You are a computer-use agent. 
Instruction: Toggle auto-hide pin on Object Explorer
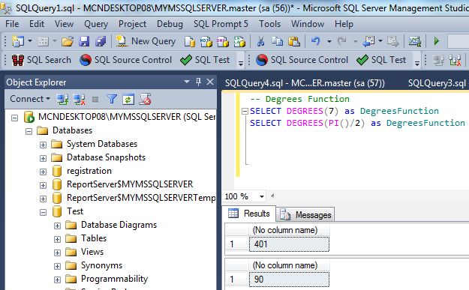pos(198,82)
